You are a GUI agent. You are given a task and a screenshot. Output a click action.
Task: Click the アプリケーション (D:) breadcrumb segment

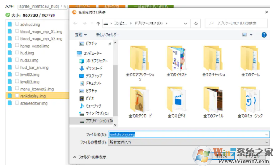pyautogui.click(x=149, y=23)
